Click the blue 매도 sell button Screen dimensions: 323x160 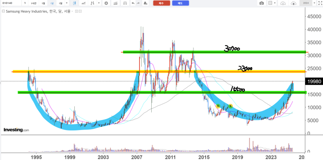coord(180,3)
